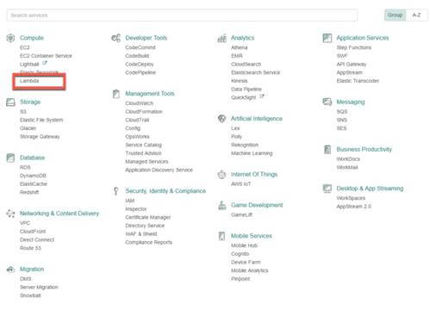Open the Step Functions service

354,47
